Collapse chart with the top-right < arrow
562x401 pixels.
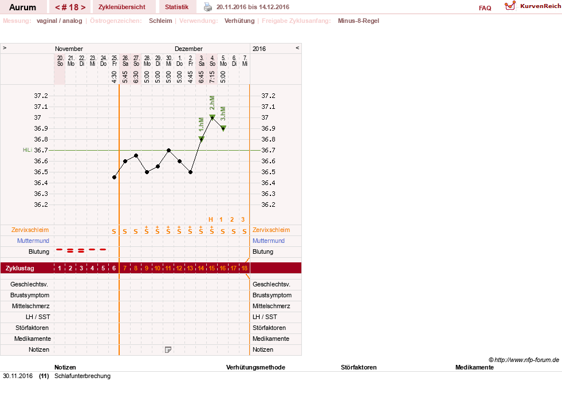coord(297,48)
